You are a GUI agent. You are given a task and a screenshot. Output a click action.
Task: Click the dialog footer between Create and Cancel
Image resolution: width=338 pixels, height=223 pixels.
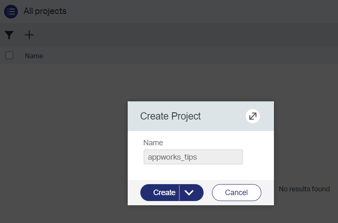[x=208, y=193]
